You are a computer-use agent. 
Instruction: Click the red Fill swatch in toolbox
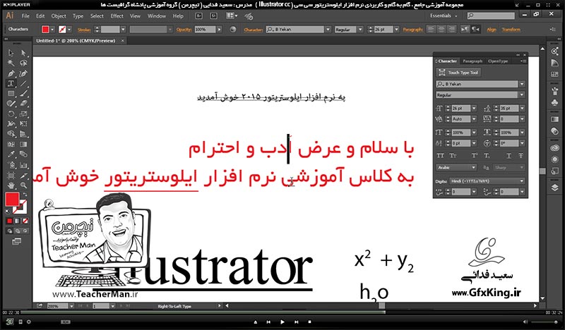12,200
